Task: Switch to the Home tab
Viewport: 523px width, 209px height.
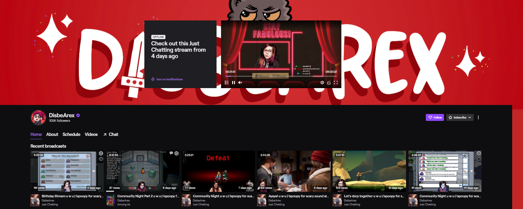Action: click(36, 134)
